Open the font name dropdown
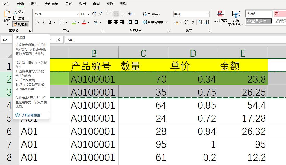Screen dimensions: 286x165 click(x=78, y=14)
